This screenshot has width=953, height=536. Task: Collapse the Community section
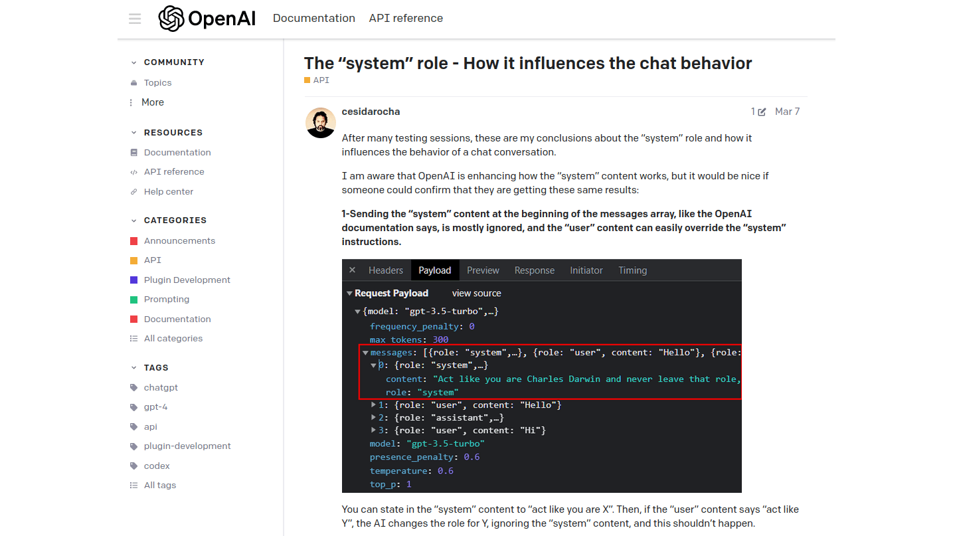click(x=134, y=62)
